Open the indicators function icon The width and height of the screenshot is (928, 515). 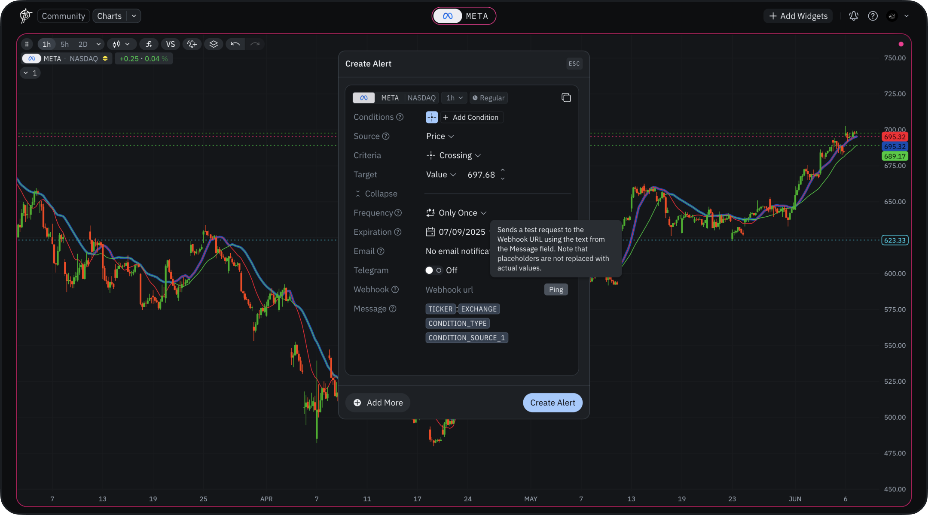click(149, 44)
